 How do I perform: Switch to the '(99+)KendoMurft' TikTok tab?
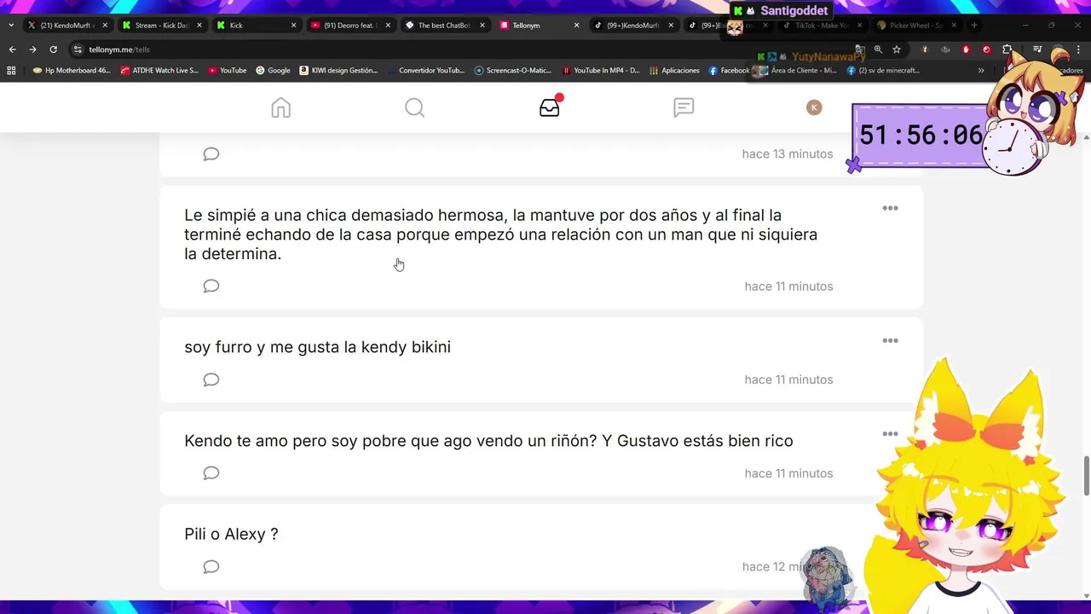633,26
